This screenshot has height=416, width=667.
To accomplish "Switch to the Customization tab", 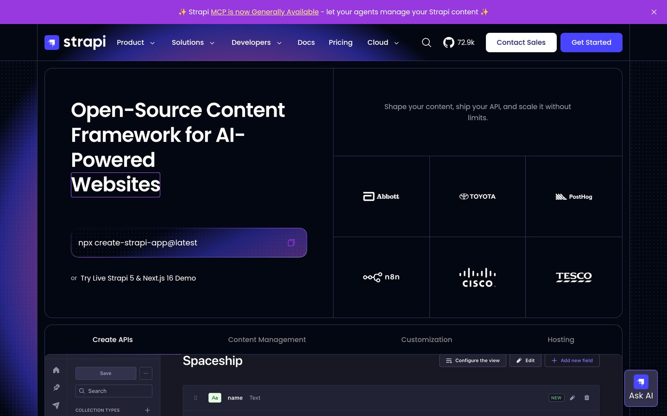I will tap(427, 340).
